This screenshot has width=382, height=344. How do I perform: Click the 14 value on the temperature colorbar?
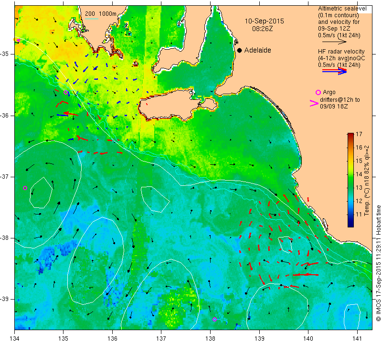[x=359, y=174]
